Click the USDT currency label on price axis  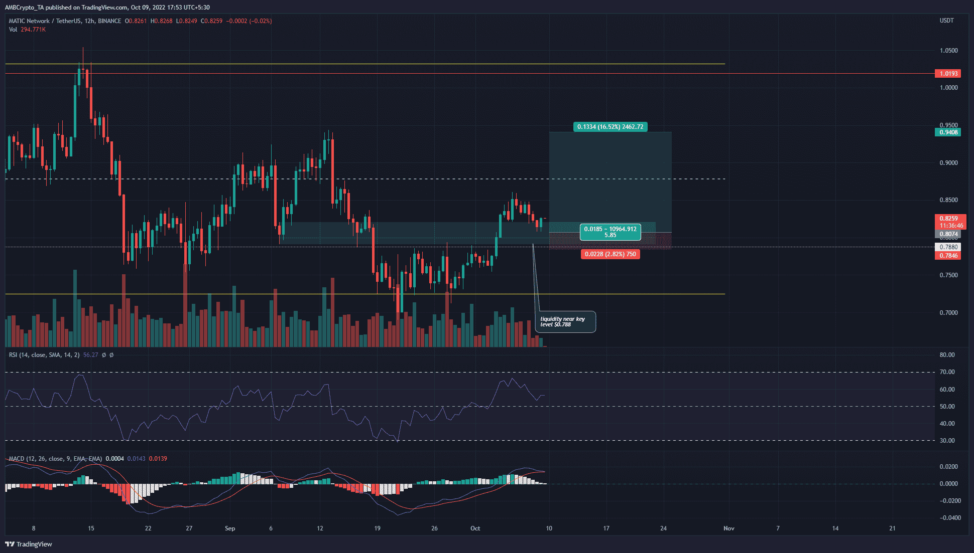click(x=946, y=21)
